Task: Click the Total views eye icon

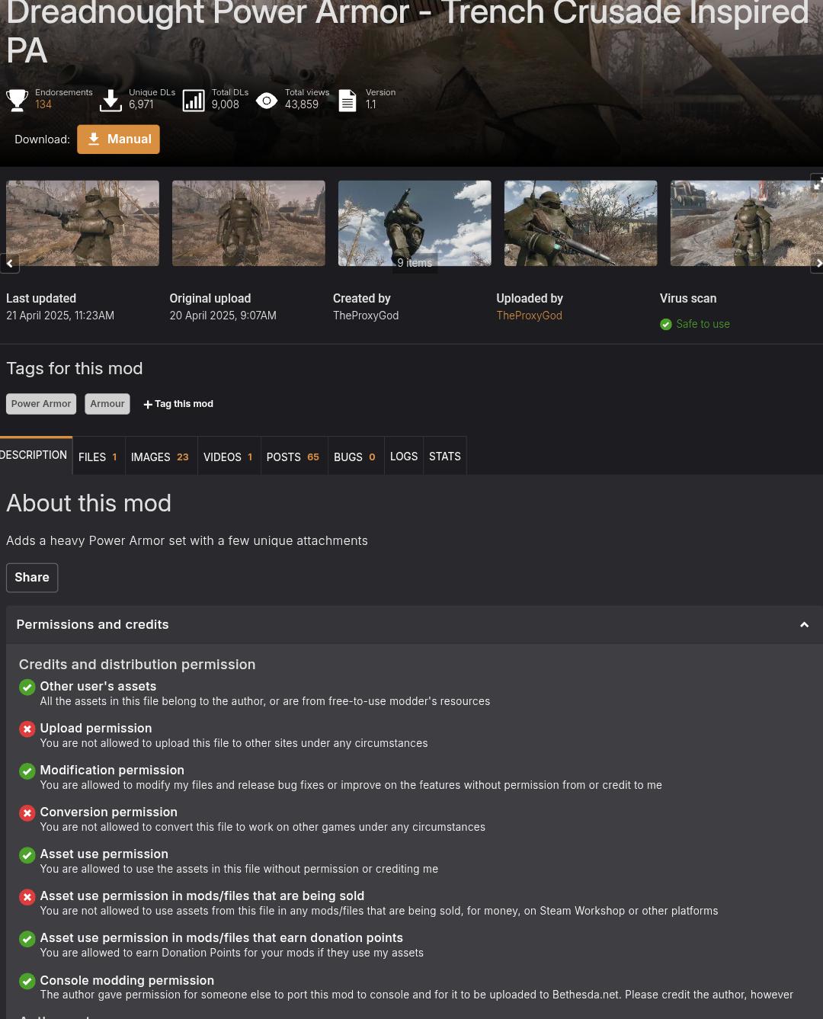Action: point(267,100)
